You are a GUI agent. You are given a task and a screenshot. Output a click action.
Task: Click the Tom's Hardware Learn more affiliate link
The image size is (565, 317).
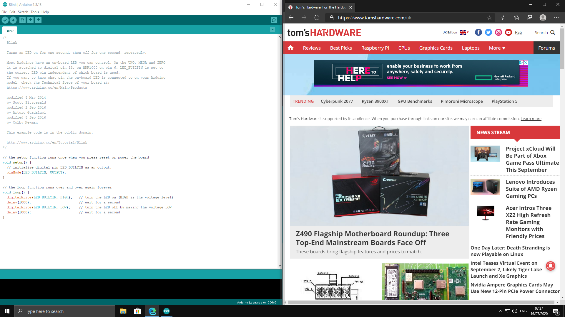pos(531,119)
